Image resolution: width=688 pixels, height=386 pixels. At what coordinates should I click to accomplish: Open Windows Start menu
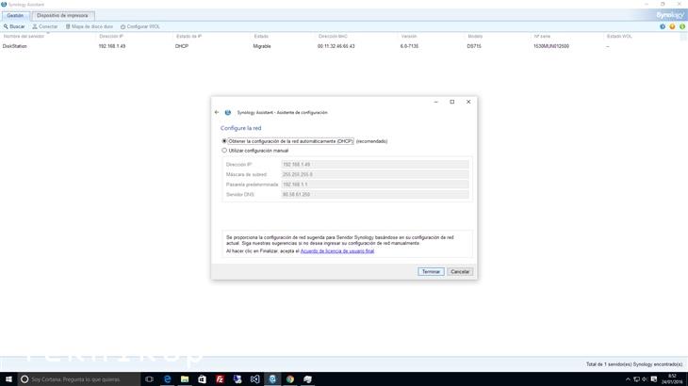(x=8, y=379)
